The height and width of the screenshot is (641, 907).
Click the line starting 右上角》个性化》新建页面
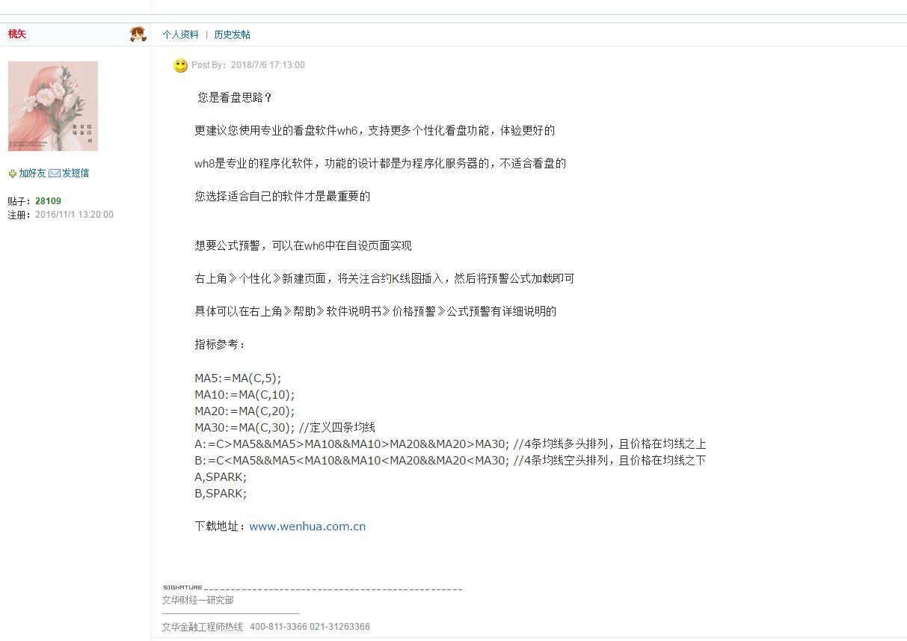(384, 279)
